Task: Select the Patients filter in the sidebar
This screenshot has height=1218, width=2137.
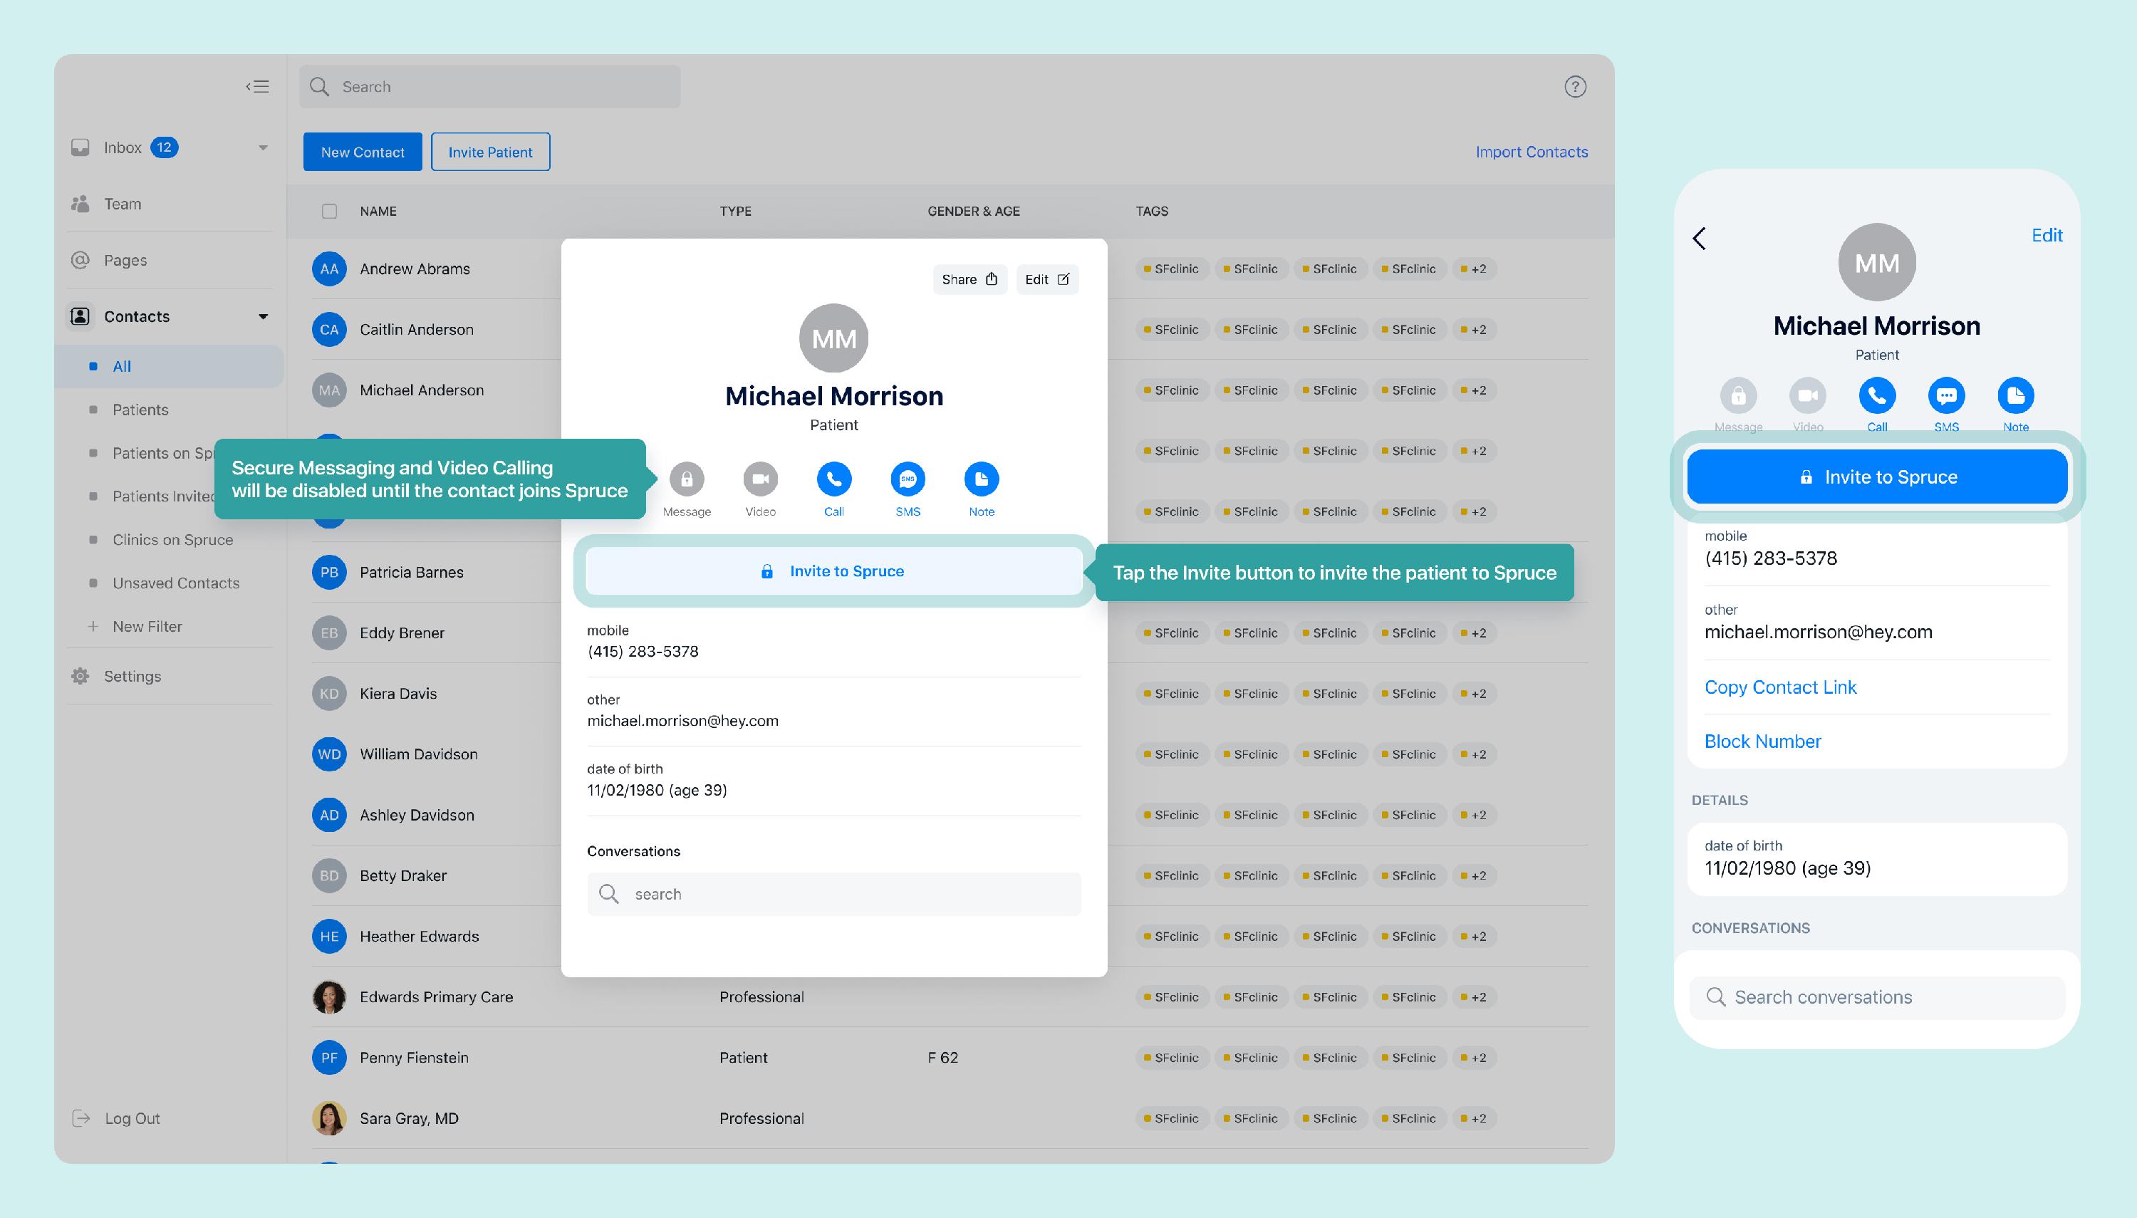Action: tap(140, 410)
